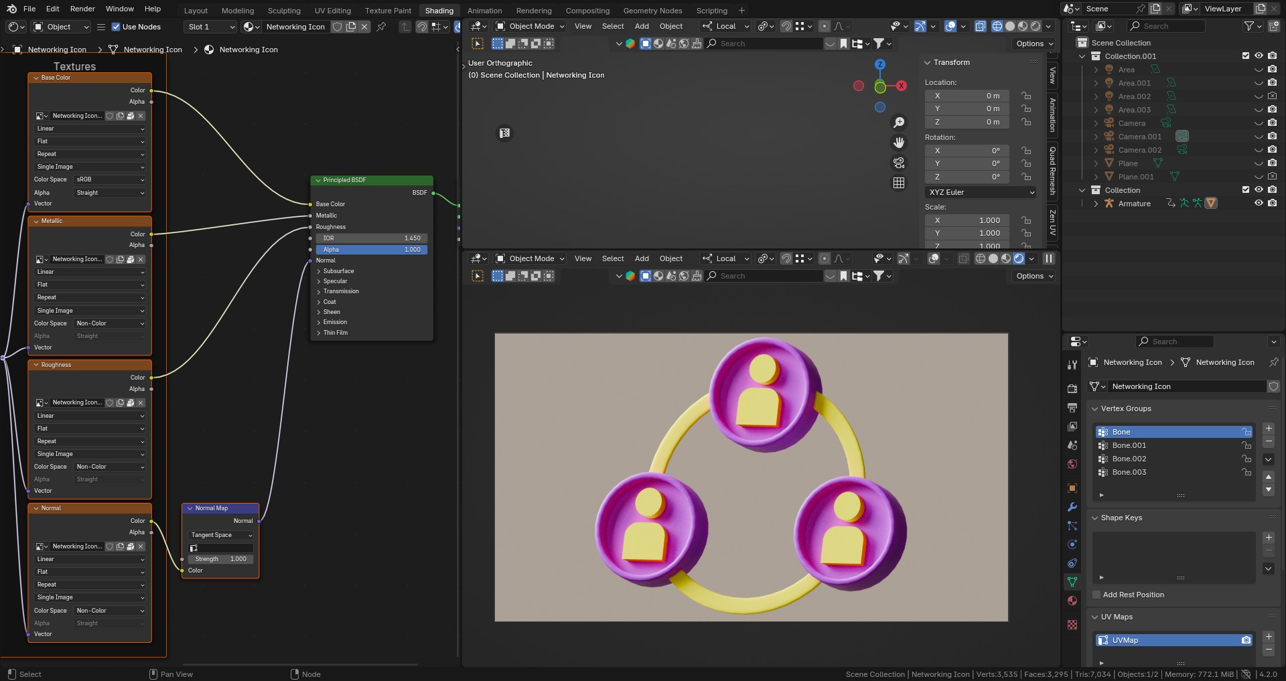The image size is (1286, 681).
Task: Select the Bone.003 vertex group
Action: pyautogui.click(x=1174, y=472)
